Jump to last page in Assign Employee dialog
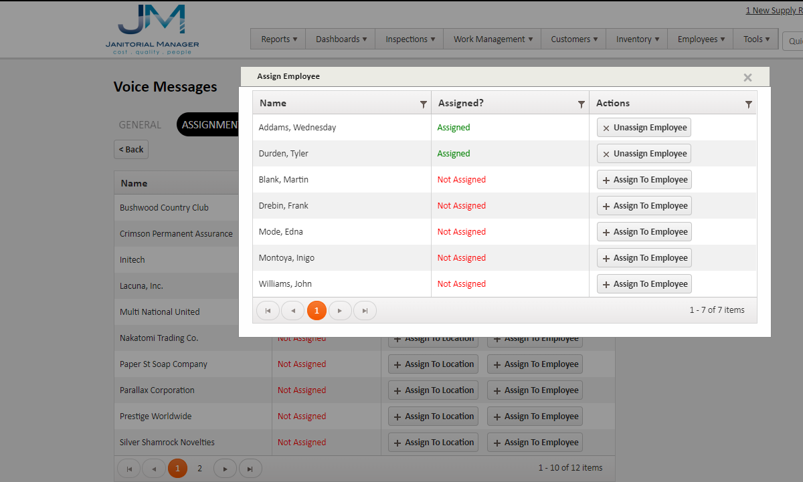The height and width of the screenshot is (482, 803). point(365,310)
